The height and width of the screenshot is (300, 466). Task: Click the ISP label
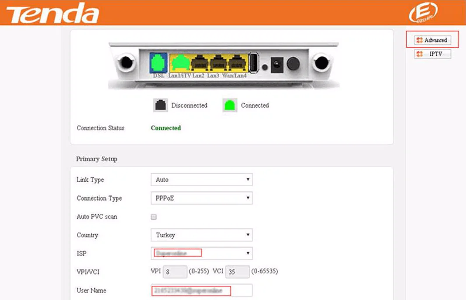coord(81,253)
